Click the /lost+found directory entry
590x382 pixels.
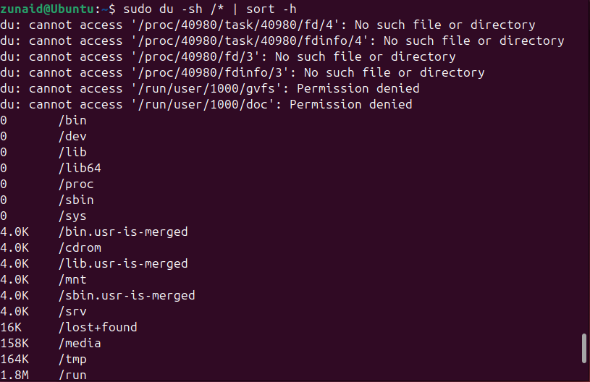tap(98, 327)
